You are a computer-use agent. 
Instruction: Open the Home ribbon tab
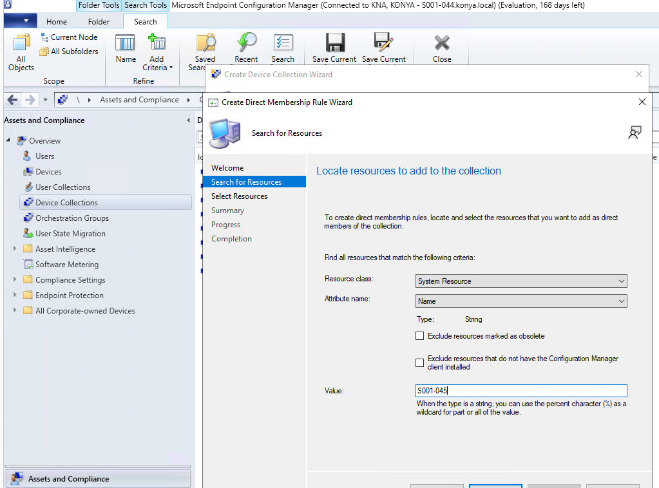tap(57, 21)
